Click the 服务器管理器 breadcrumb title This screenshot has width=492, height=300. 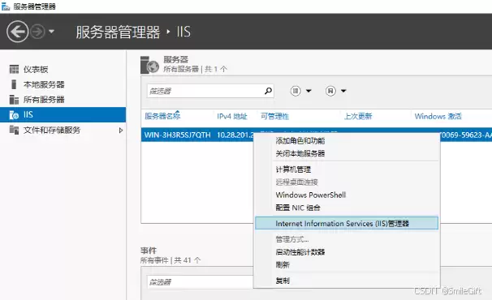[118, 32]
